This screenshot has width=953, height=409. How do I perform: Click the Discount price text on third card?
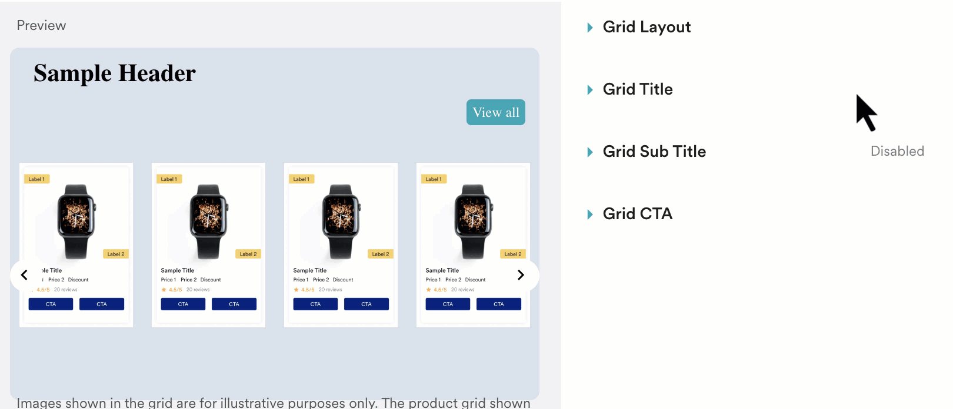(343, 280)
